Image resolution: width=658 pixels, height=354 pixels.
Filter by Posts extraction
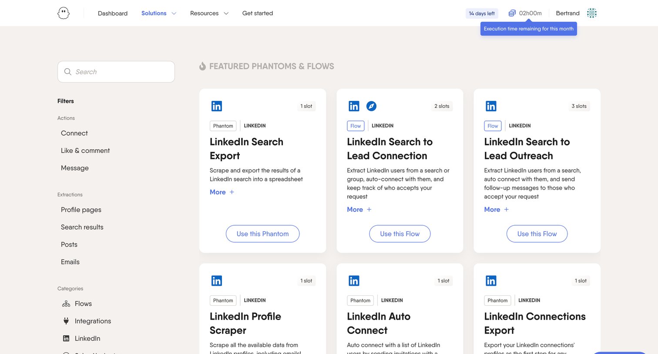tap(69, 244)
